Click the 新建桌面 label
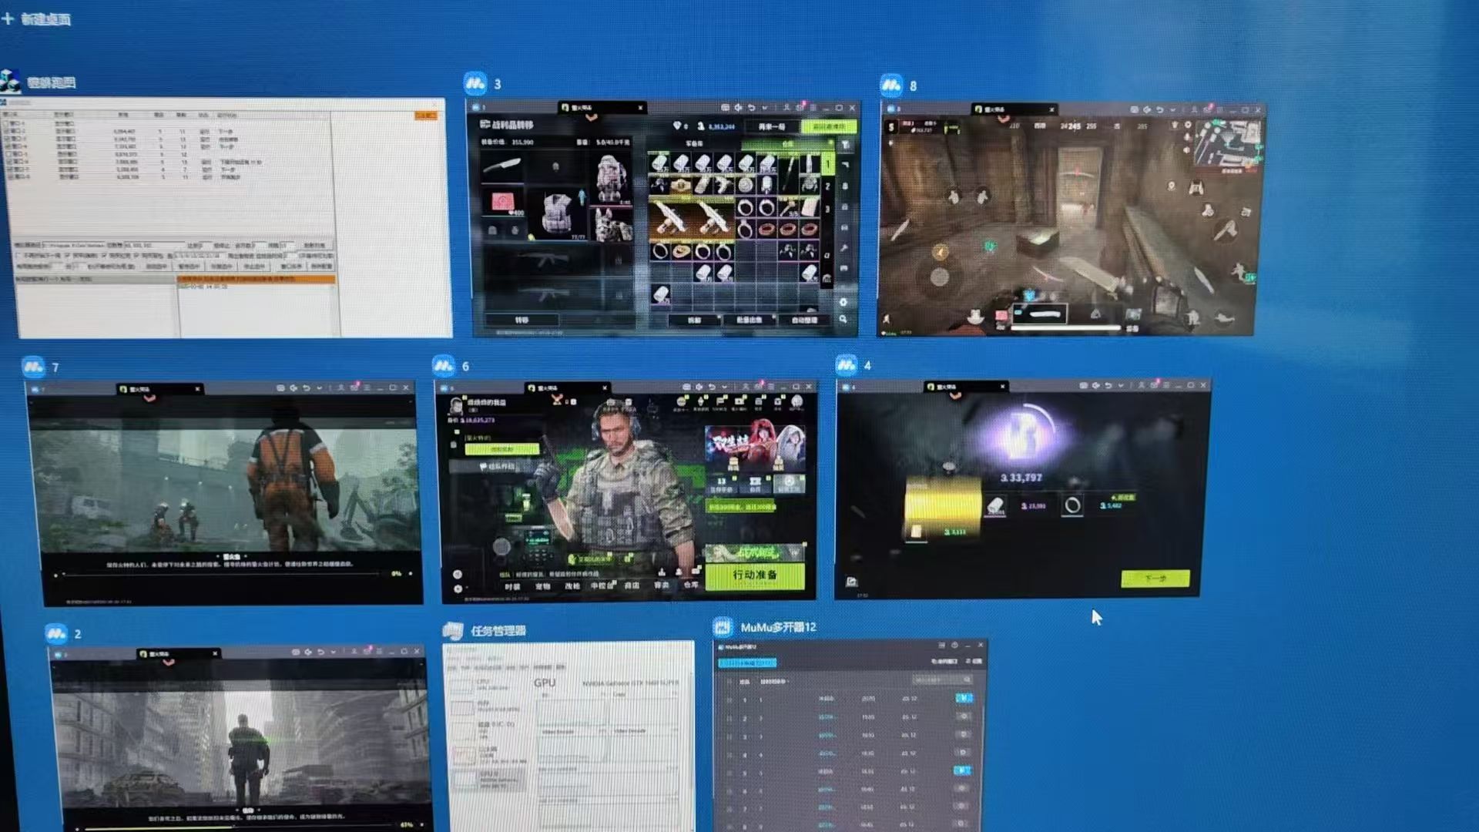This screenshot has height=832, width=1479. coord(45,19)
